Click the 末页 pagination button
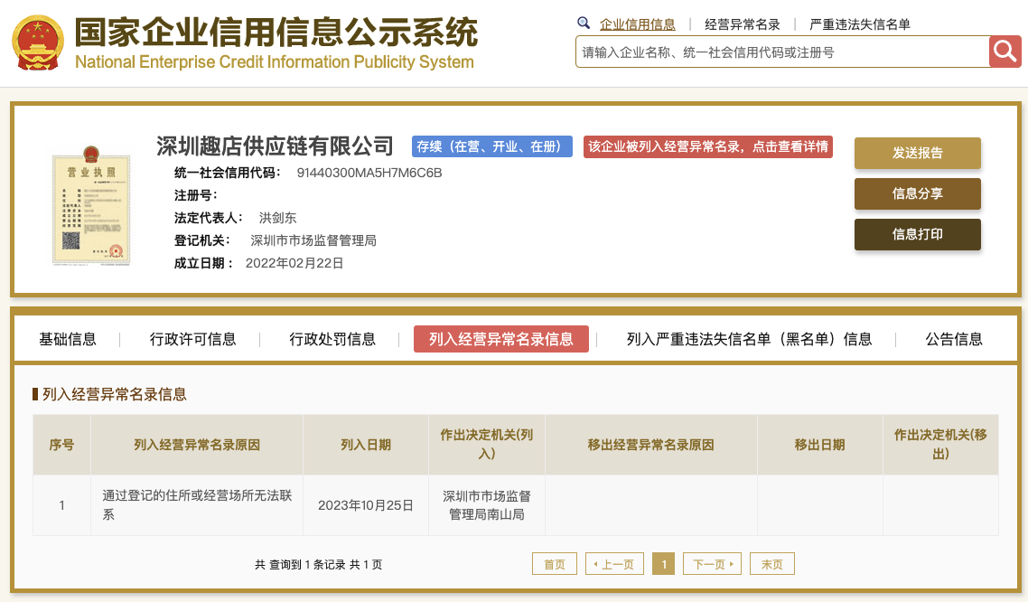Image resolution: width=1028 pixels, height=602 pixels. point(772,564)
